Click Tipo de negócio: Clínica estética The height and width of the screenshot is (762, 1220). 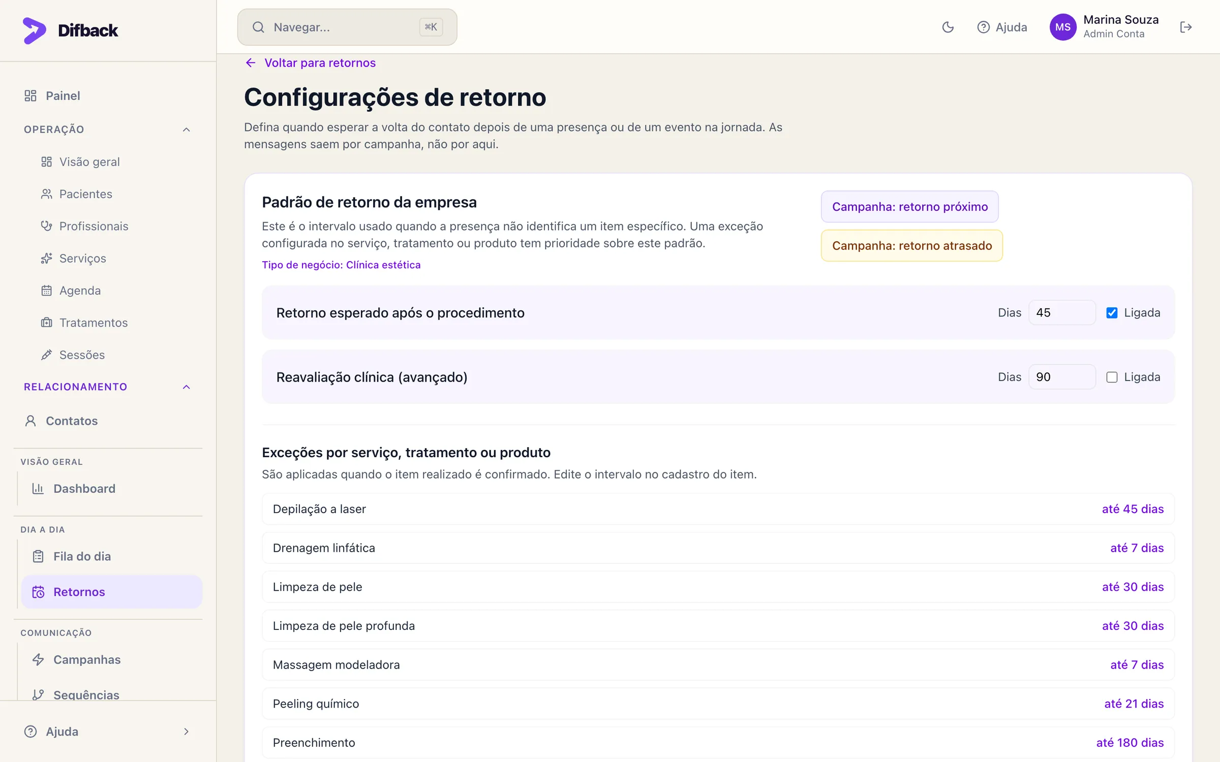click(x=341, y=265)
